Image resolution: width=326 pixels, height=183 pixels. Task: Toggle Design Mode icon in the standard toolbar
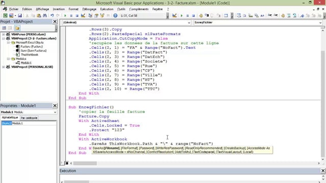83,16
